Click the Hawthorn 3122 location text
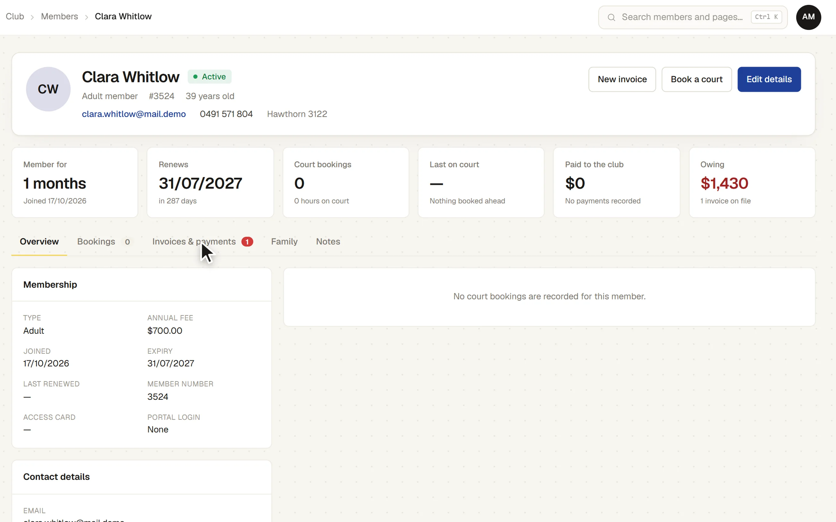Viewport: 836px width, 522px height. 297,114
